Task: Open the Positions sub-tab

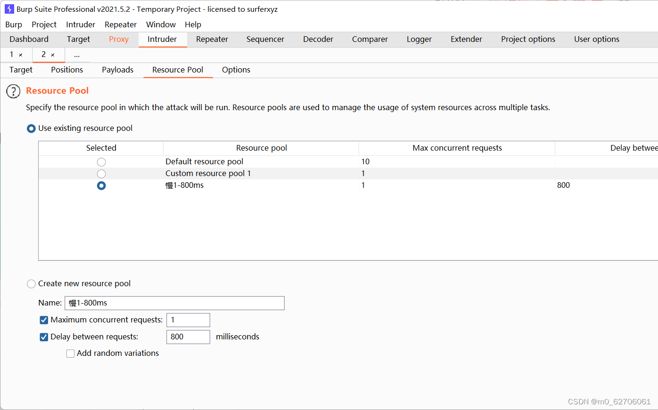Action: point(67,70)
